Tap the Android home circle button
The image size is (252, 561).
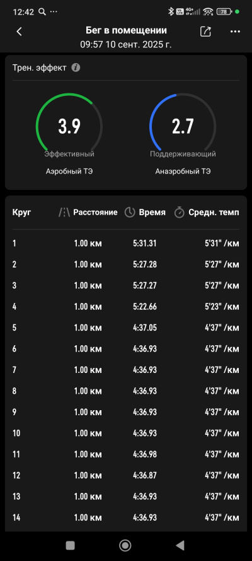125,545
